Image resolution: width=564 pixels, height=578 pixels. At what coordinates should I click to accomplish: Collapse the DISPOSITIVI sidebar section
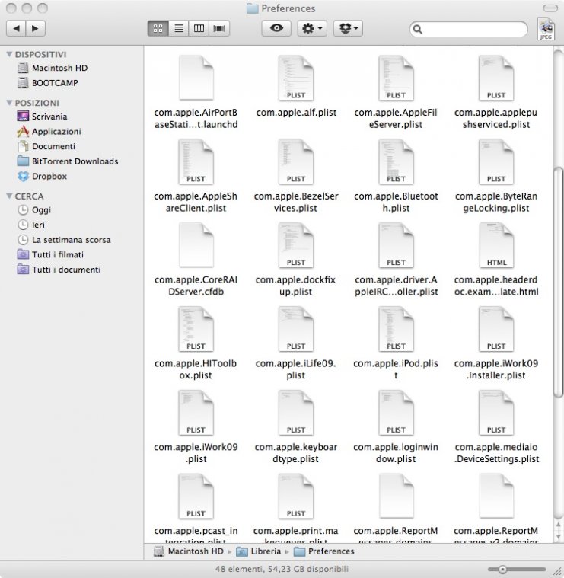(x=9, y=54)
